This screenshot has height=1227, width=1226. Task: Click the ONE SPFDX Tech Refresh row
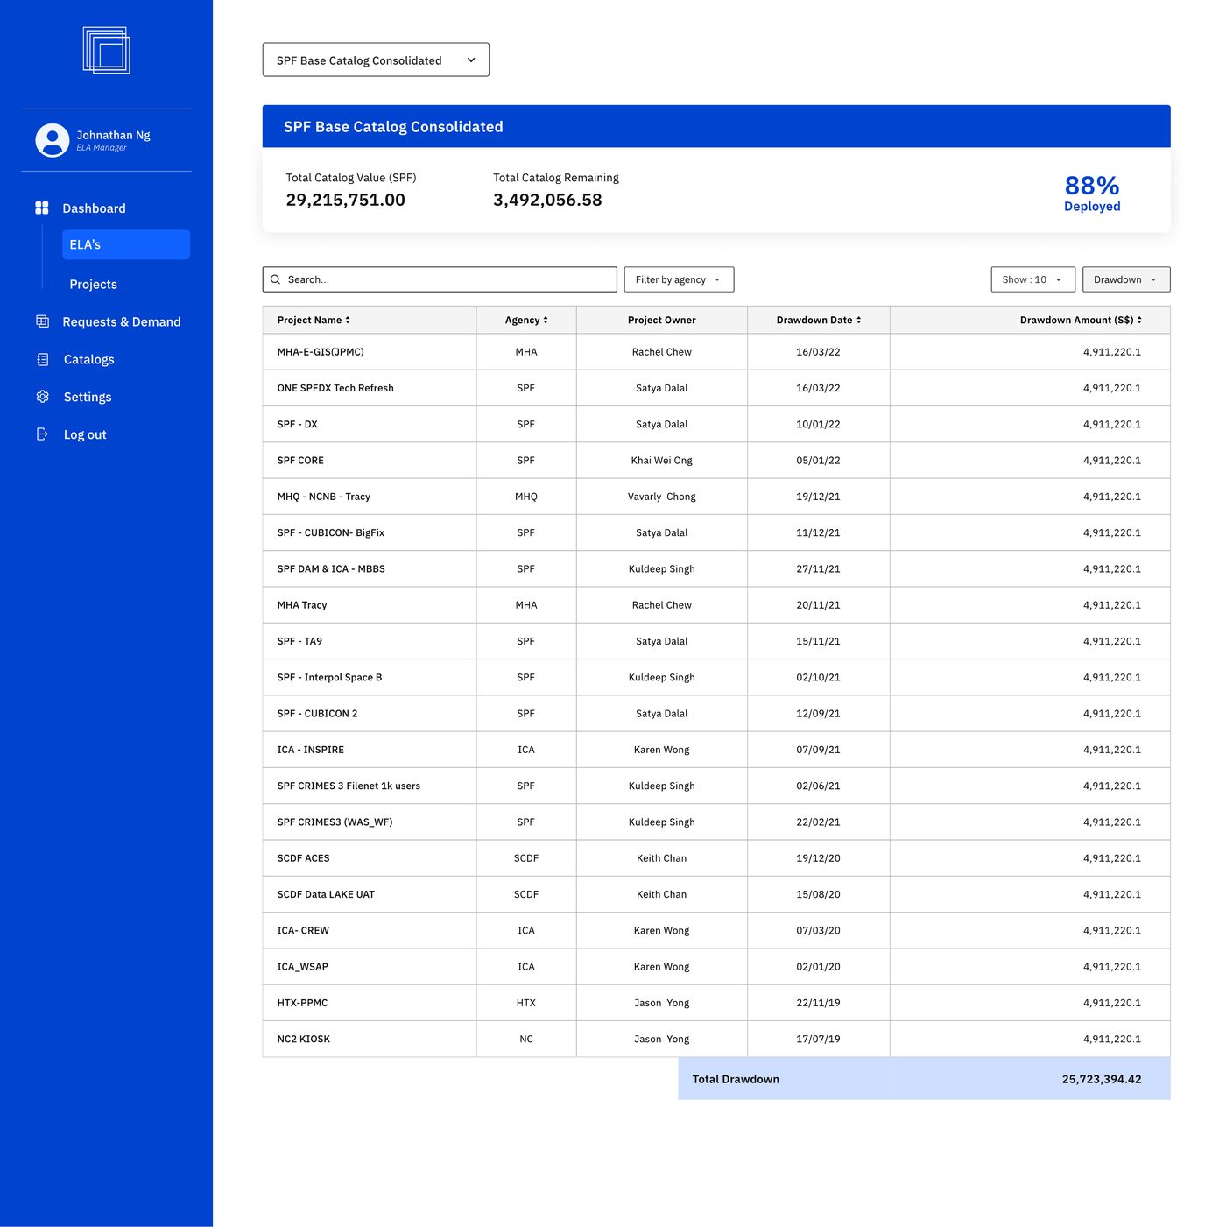pos(715,388)
